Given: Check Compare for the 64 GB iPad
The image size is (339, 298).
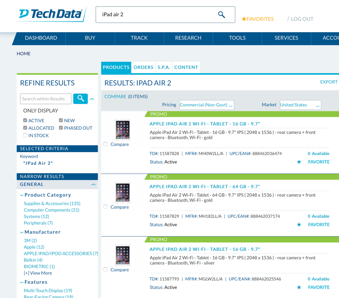Looking at the screenshot, I should [x=105, y=207].
